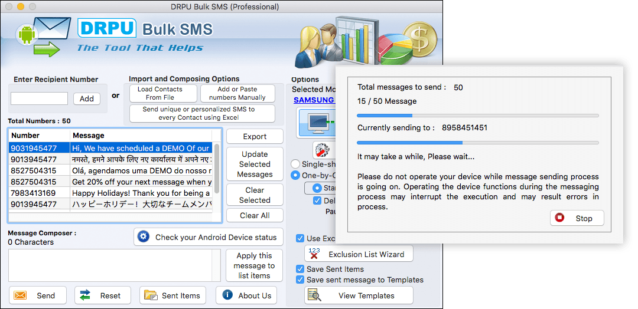Click Load Contacts From File button
638x309 pixels.
click(163, 93)
